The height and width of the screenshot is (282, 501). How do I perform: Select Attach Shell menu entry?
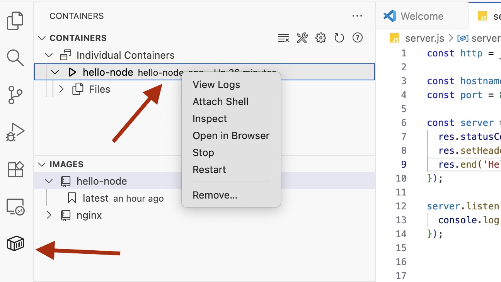point(220,102)
